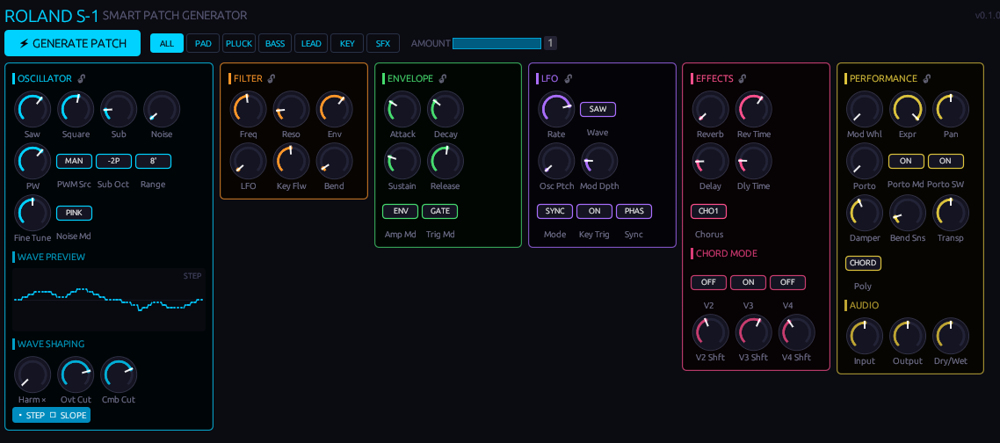Toggle the Trig Md GATE button
Screen dimensions: 1000x443
pyautogui.click(x=439, y=211)
